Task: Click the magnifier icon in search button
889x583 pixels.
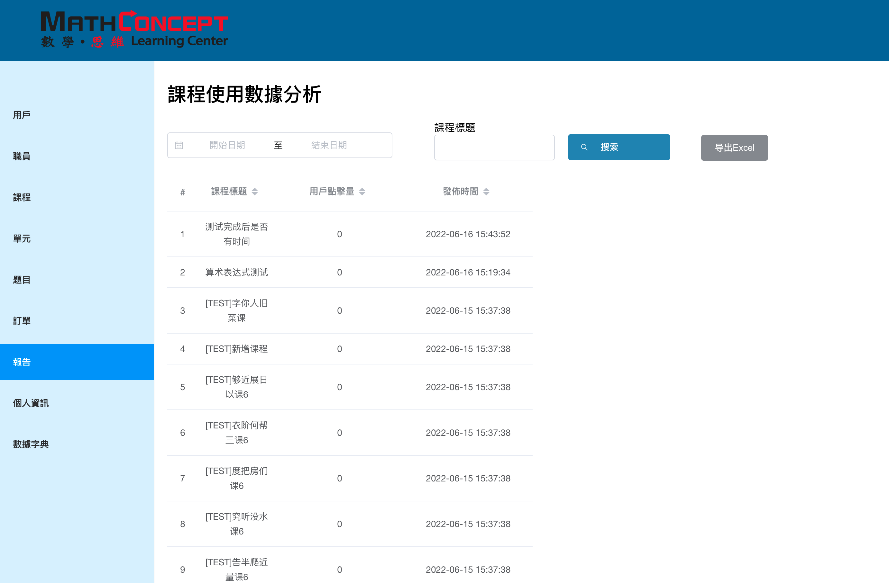Action: coord(584,148)
